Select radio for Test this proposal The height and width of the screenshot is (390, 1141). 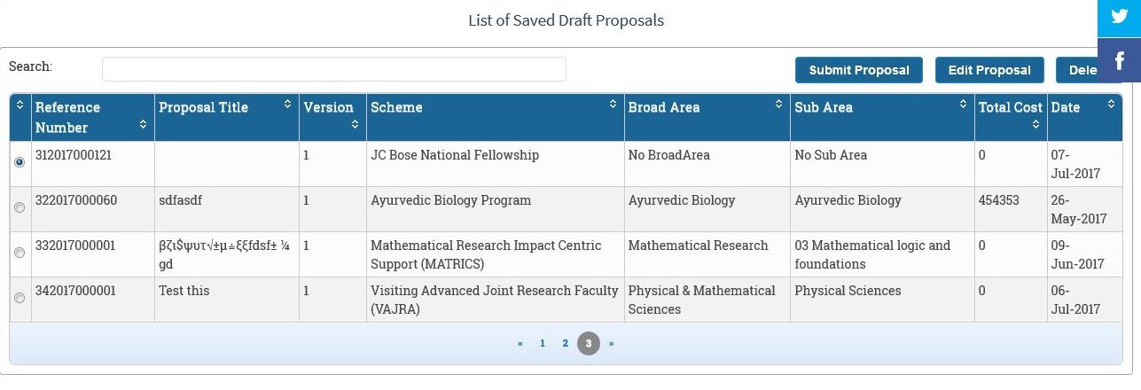(20, 298)
